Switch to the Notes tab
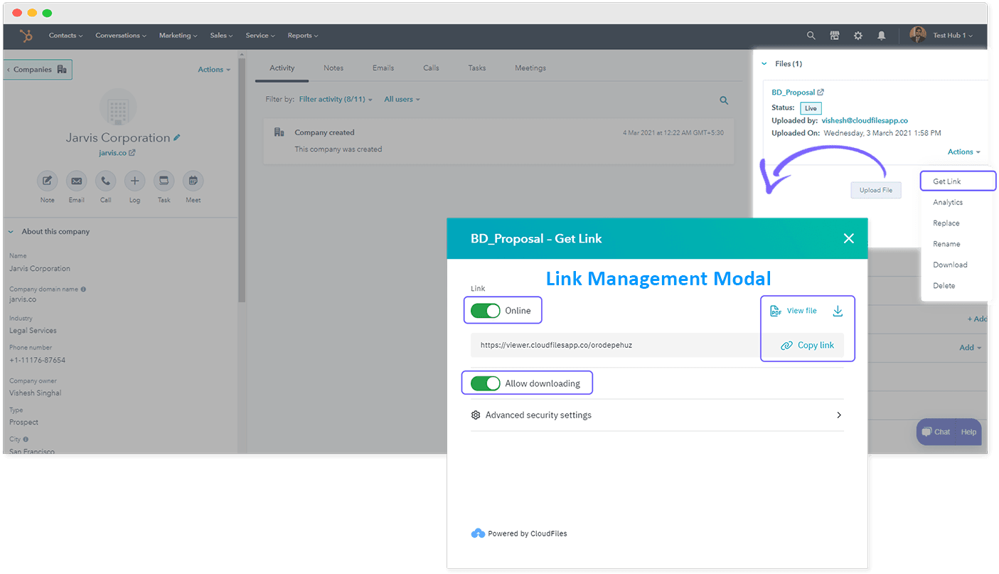999x574 pixels. point(333,68)
